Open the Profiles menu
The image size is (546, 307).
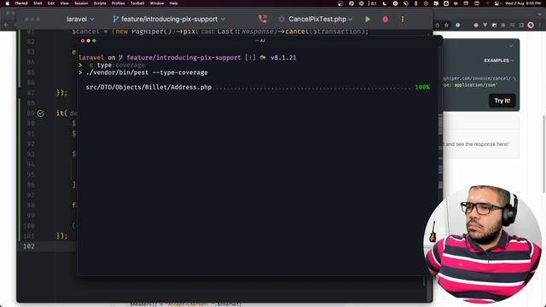[118, 3]
